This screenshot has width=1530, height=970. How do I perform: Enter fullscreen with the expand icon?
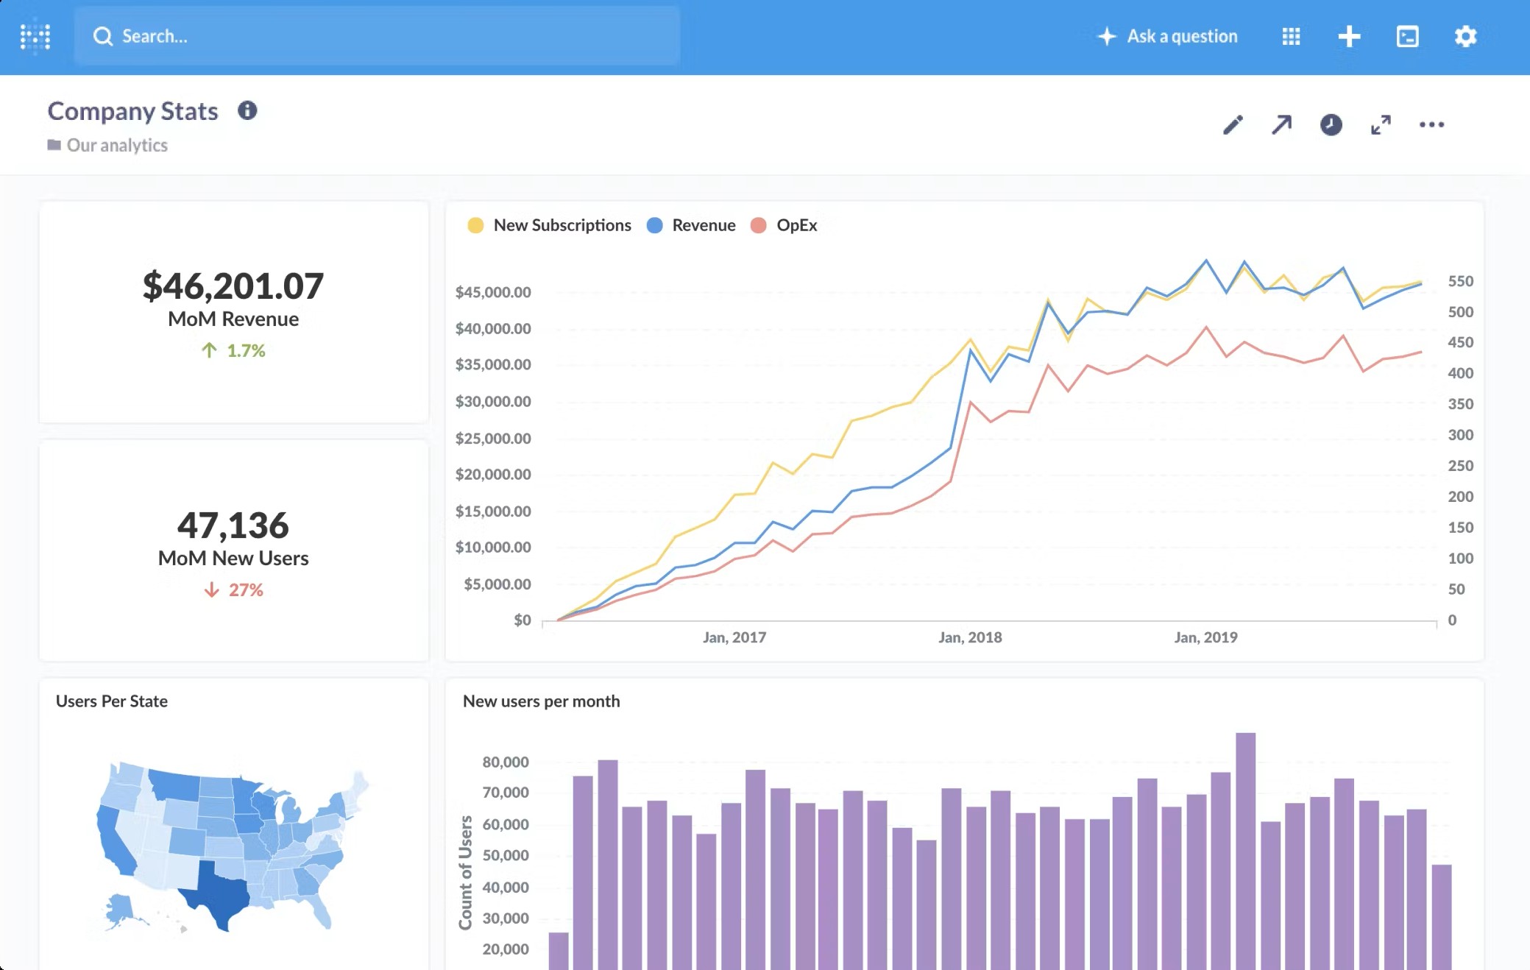tap(1381, 124)
